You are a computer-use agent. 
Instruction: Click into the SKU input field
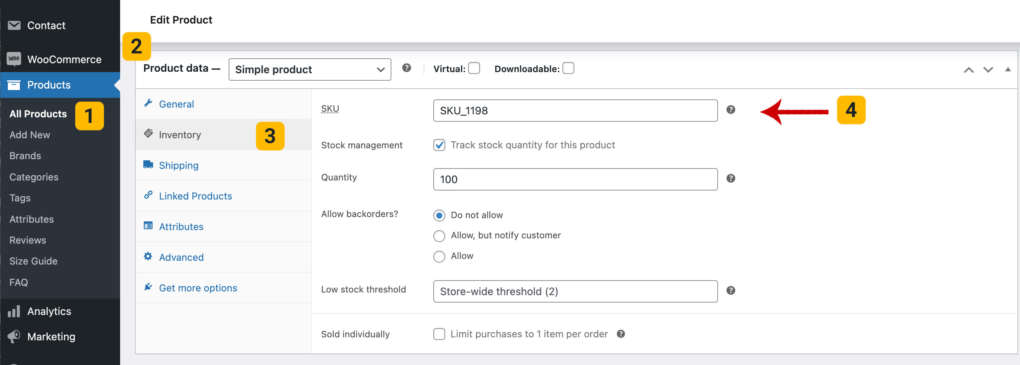575,111
